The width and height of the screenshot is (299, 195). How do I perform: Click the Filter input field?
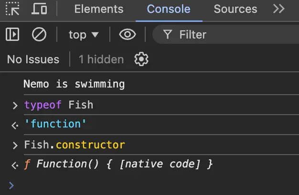(229, 34)
